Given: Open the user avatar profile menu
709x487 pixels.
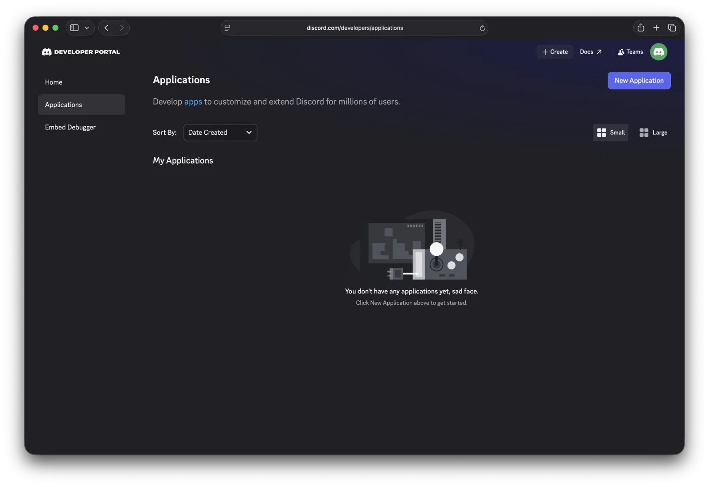Looking at the screenshot, I should pyautogui.click(x=658, y=52).
